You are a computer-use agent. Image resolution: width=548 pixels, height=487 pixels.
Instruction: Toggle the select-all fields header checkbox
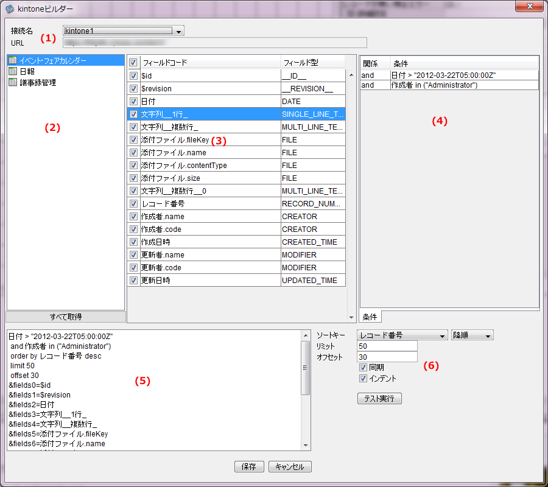click(x=134, y=63)
